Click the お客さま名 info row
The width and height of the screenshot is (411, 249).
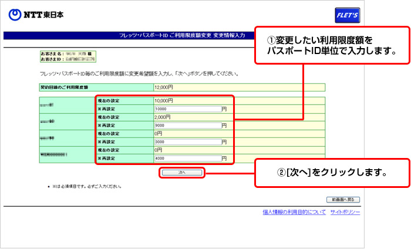pyautogui.click(x=63, y=53)
